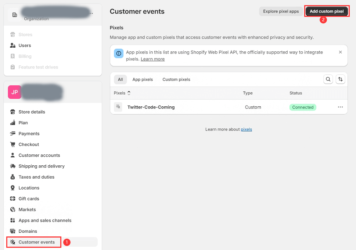This screenshot has width=356, height=250.
Task: Open the pixels help link
Action: 247,129
